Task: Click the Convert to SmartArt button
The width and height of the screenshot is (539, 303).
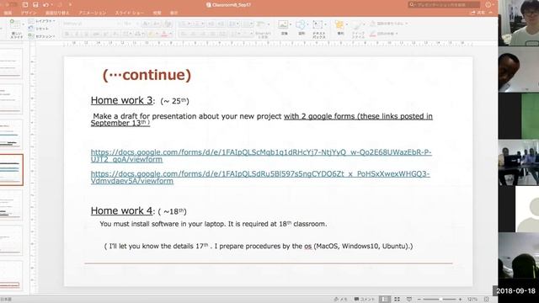Action: [262, 29]
